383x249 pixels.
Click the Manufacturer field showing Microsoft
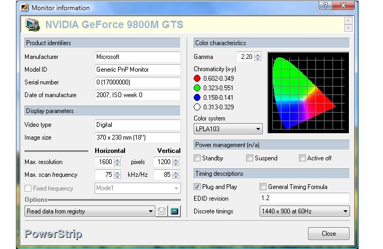coord(138,57)
